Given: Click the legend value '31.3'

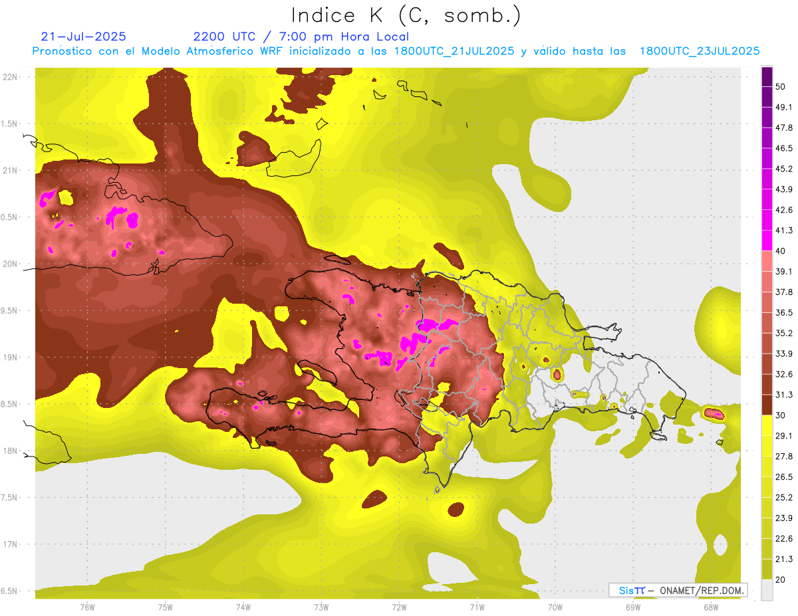Looking at the screenshot, I should [x=784, y=395].
